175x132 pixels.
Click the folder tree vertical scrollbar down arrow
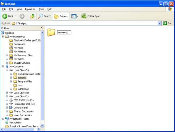pyautogui.click(x=43, y=125)
